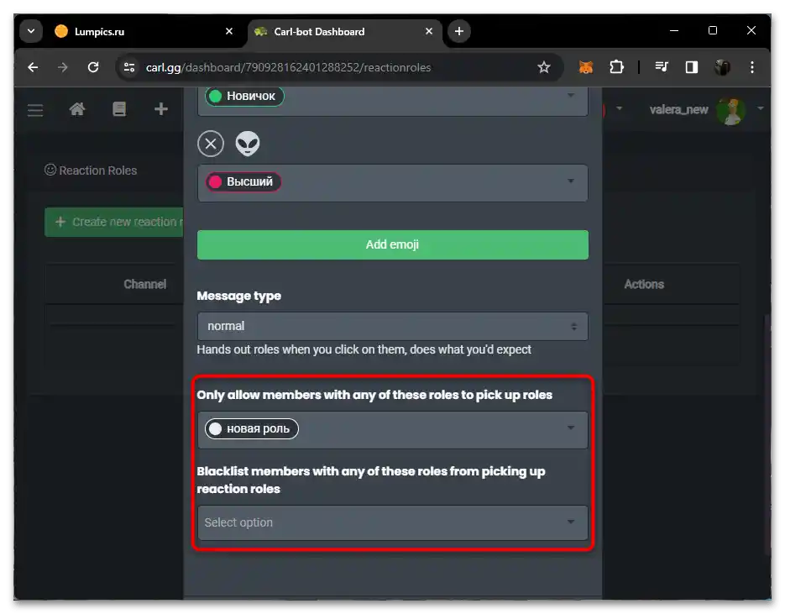Image resolution: width=785 pixels, height=614 pixels.
Task: Go forward in browser history
Action: (63, 67)
